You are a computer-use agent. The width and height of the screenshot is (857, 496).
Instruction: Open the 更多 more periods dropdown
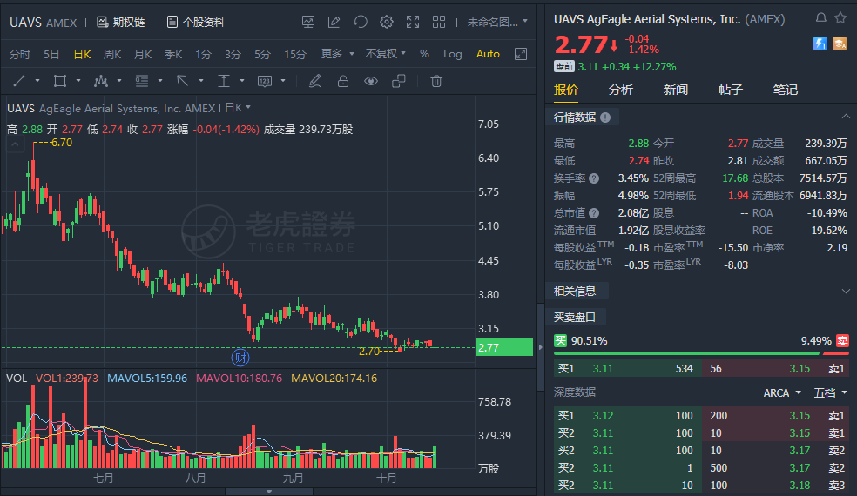tap(337, 54)
